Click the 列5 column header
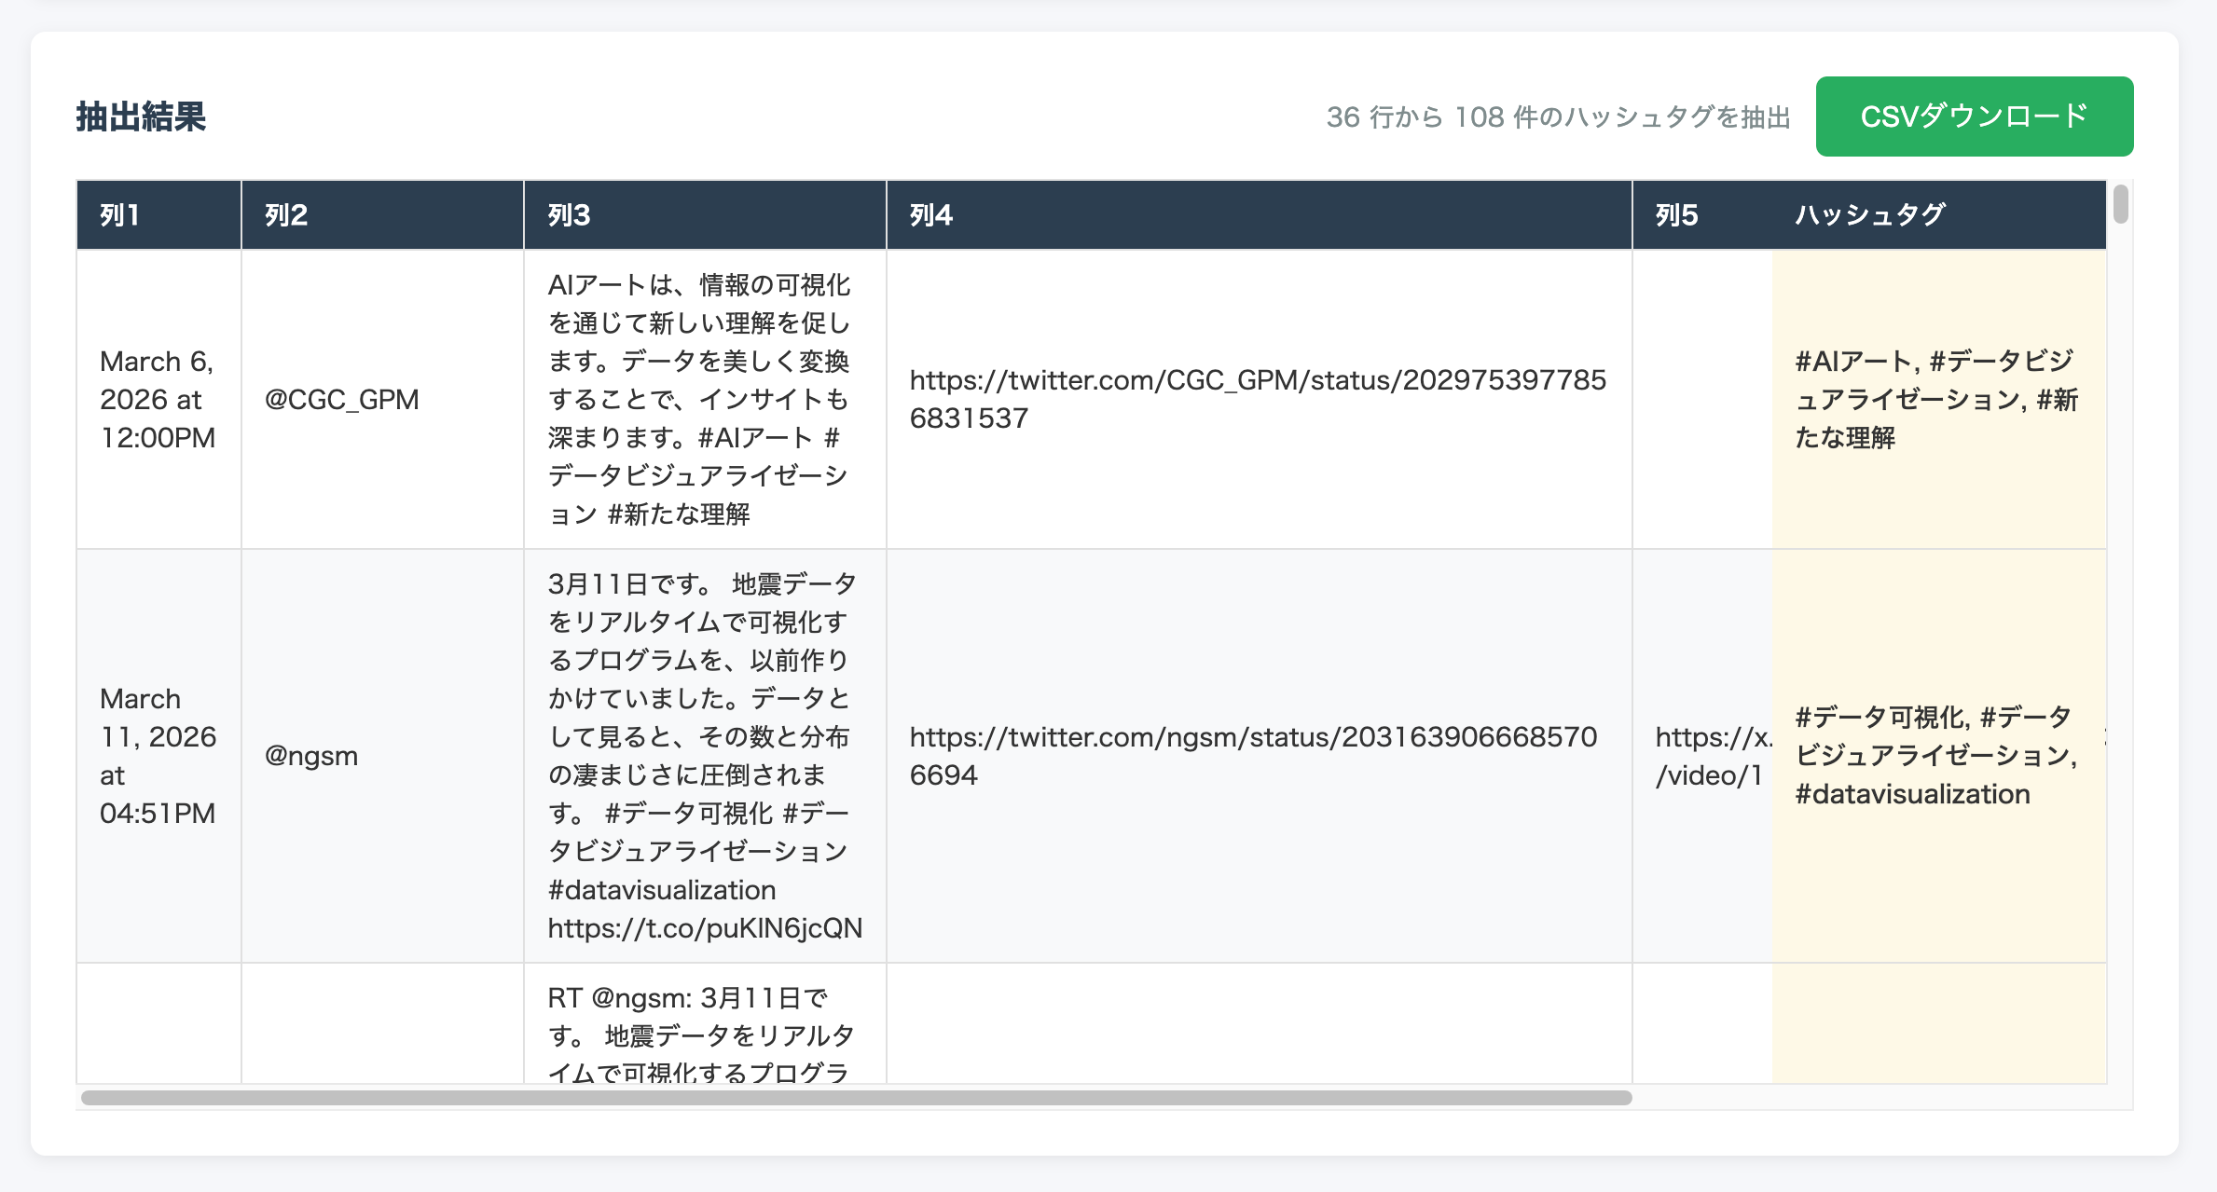 (1676, 215)
